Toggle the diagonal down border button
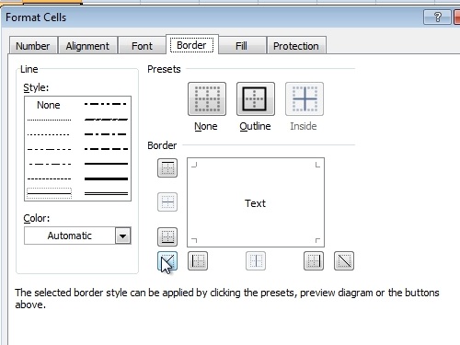 [344, 261]
